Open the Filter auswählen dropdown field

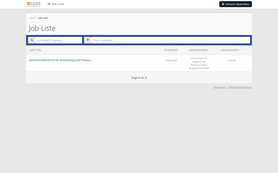pyautogui.click(x=171, y=40)
